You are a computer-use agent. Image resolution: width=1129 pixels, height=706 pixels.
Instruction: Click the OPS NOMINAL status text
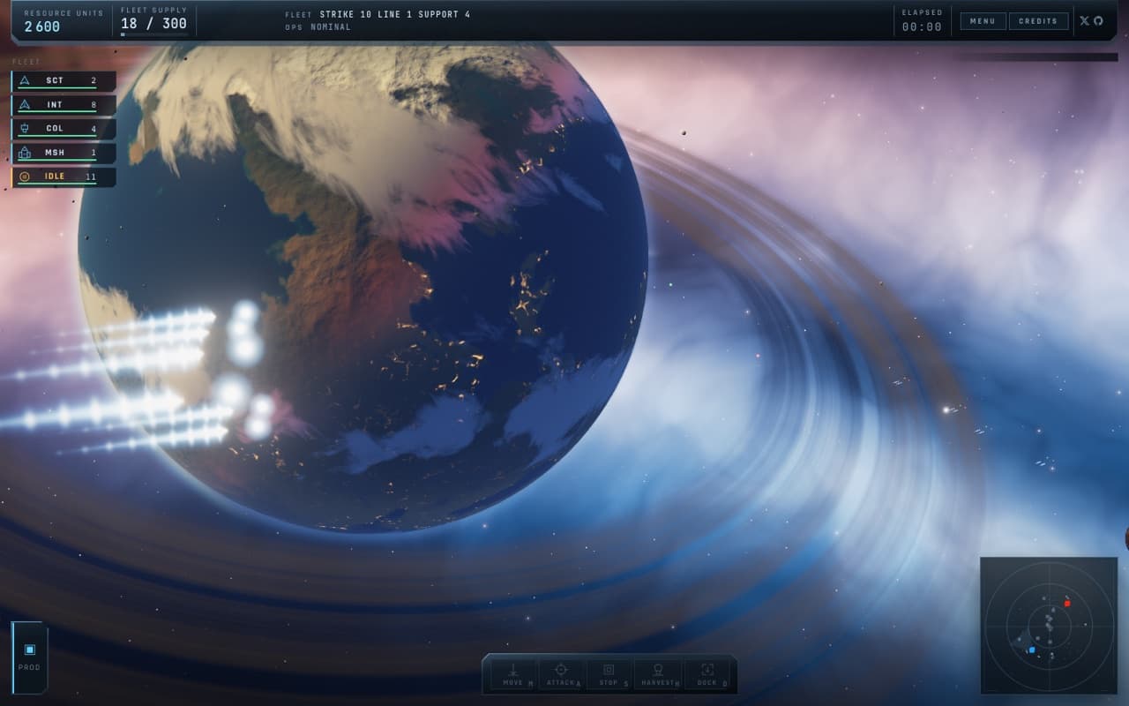click(x=318, y=27)
